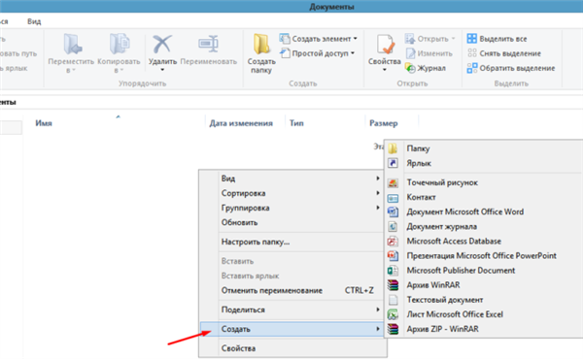Click the folder icon beside Папку
The image size is (583, 359).
pos(393,148)
